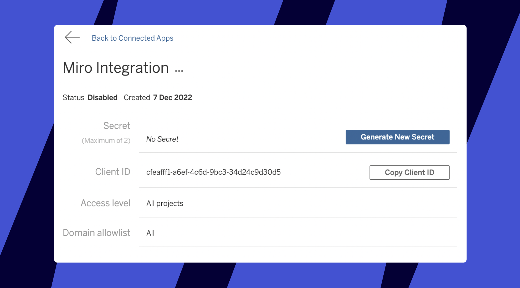Click the Domain allowlist field label
The height and width of the screenshot is (288, 520).
(96, 233)
